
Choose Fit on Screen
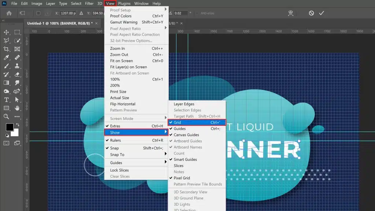tap(136, 61)
